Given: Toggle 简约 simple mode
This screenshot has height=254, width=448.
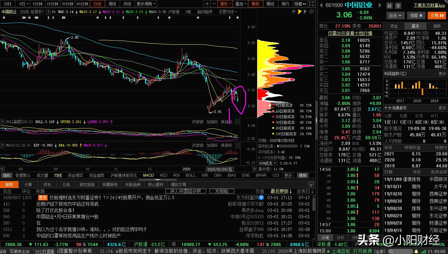Looking at the screenshot, I should [285, 4].
